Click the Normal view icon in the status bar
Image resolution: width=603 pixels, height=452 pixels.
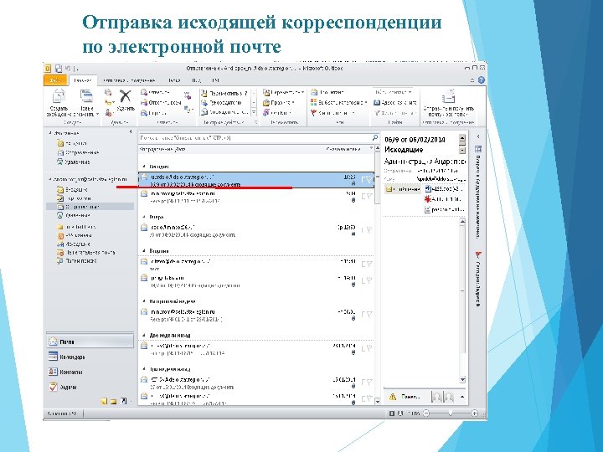coord(391,413)
